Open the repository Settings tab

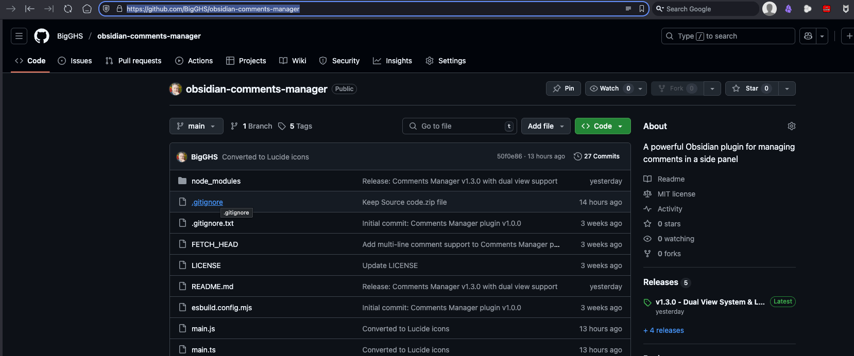click(x=446, y=61)
